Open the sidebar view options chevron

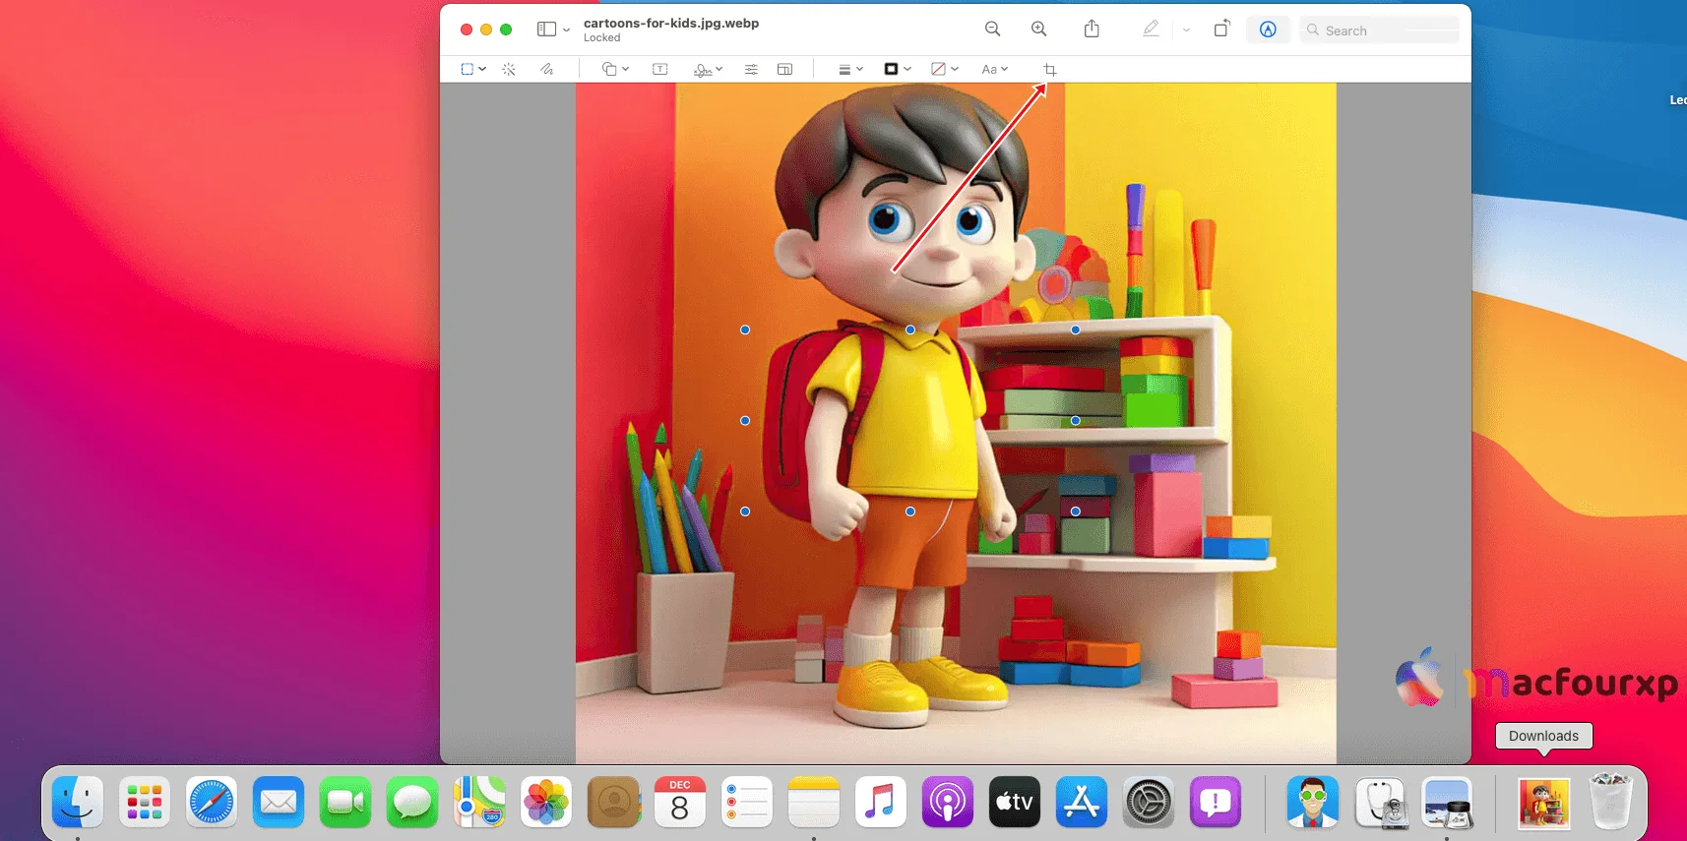(567, 30)
